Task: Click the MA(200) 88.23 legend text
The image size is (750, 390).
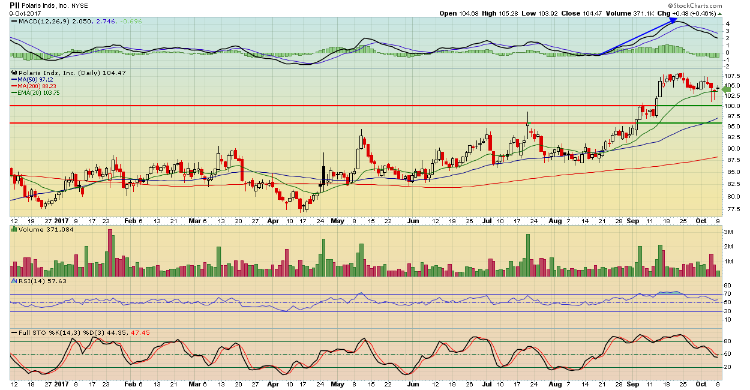Action: (x=37, y=86)
